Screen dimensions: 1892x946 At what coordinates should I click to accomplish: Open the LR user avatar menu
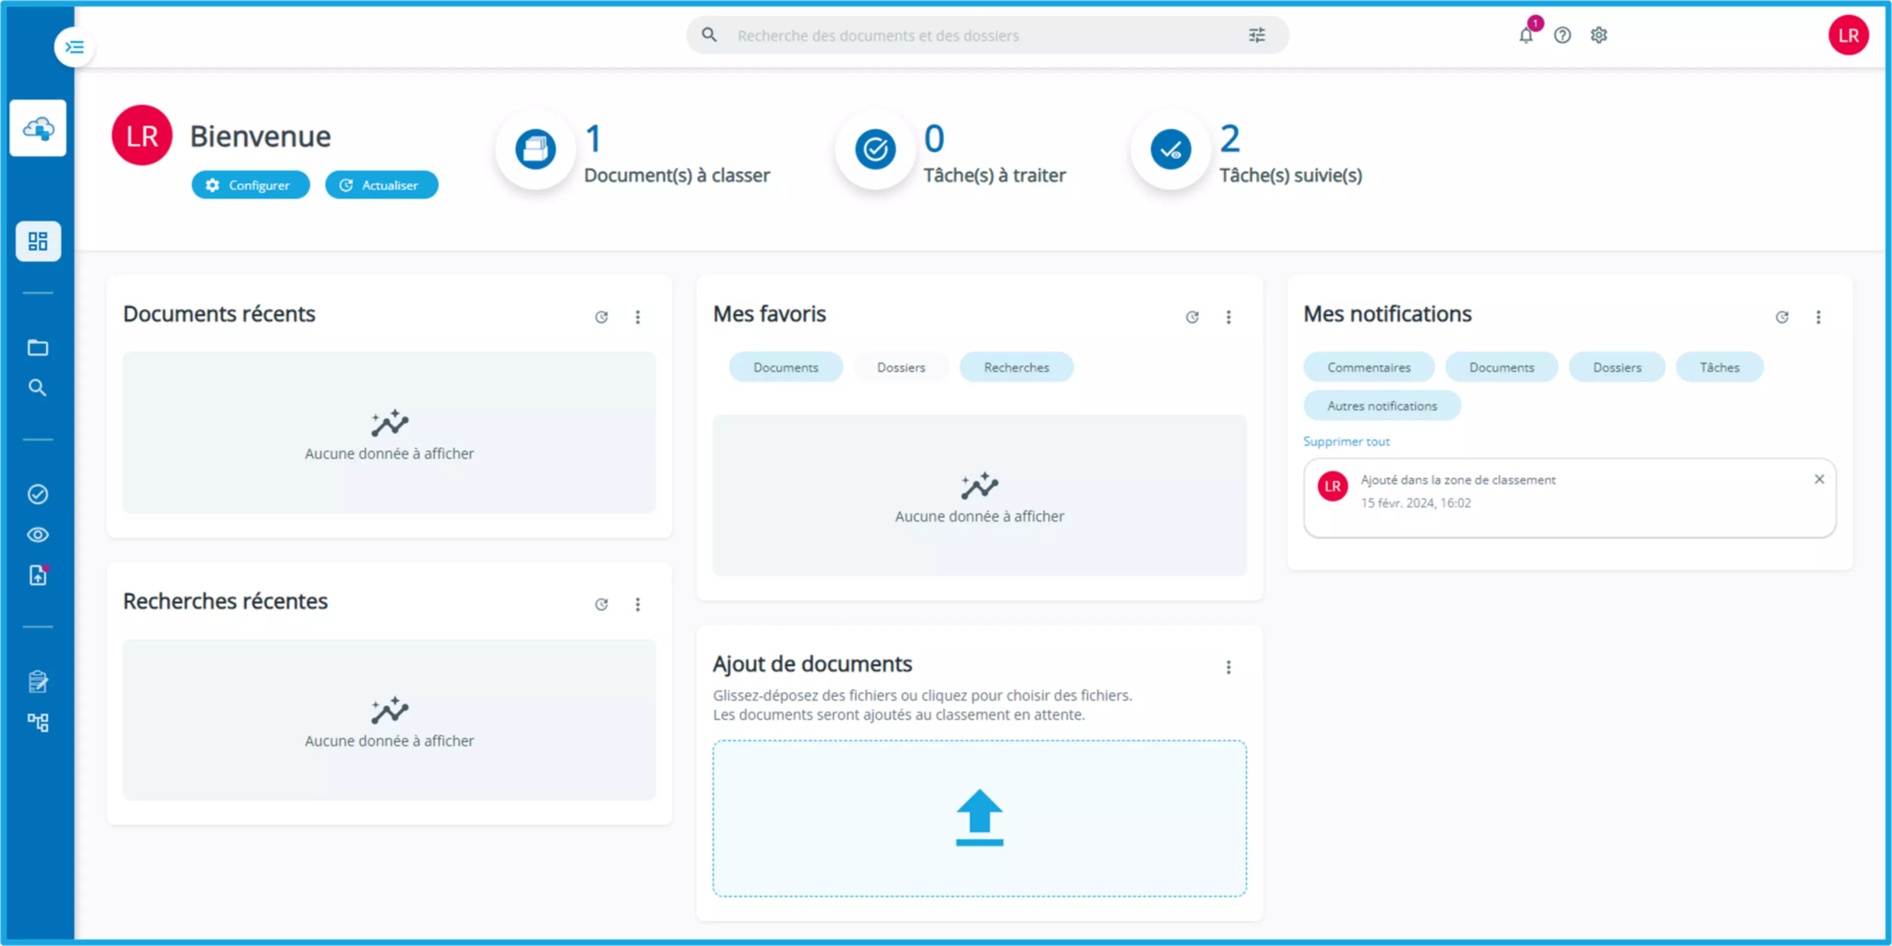click(x=1848, y=34)
